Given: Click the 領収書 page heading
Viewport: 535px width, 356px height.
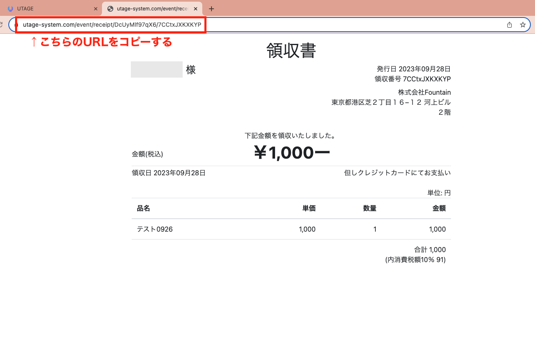Looking at the screenshot, I should click(291, 51).
